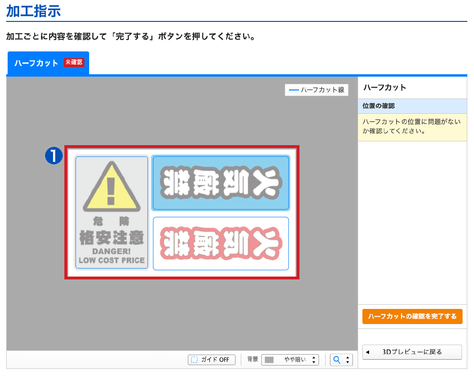Toggle the ガイド OFF button
Viewport: 474px width, 377px height.
(212, 360)
